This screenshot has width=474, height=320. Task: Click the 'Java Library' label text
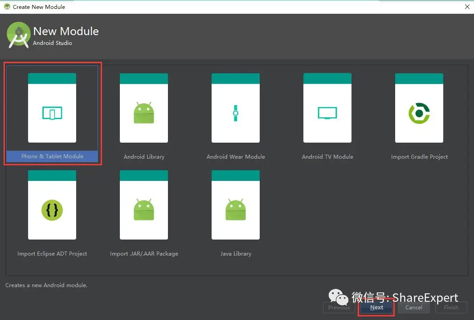[x=236, y=254]
